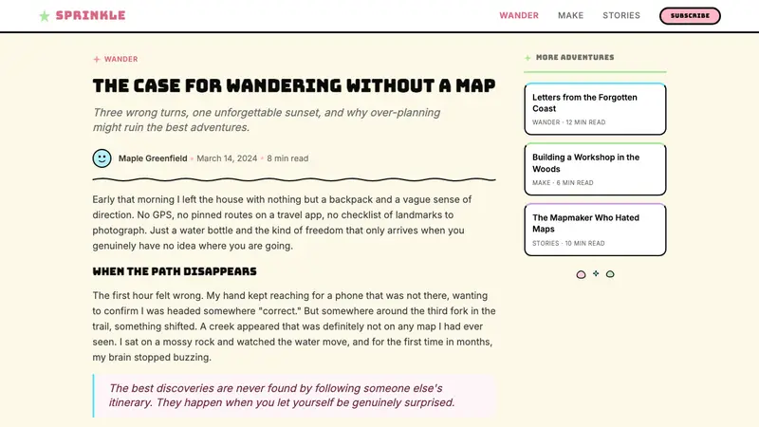Click the Wander · 12 min read label
Image resolution: width=759 pixels, height=427 pixels.
click(x=568, y=122)
